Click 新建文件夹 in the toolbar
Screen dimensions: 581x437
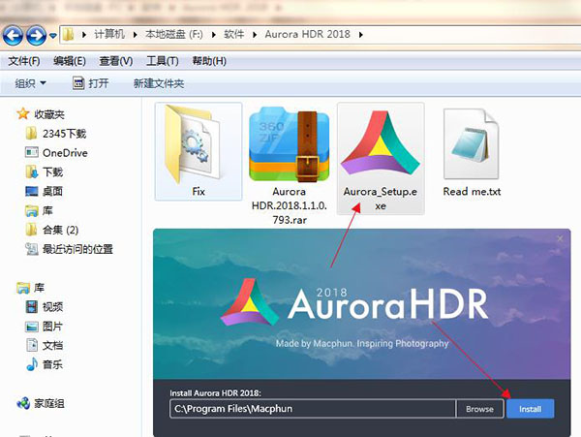159,83
